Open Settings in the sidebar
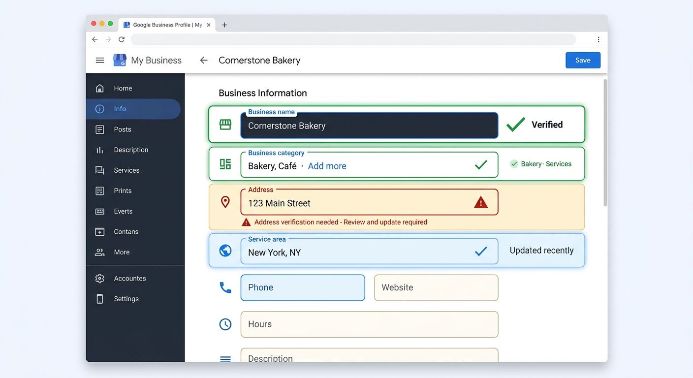693x378 pixels. [x=133, y=299]
